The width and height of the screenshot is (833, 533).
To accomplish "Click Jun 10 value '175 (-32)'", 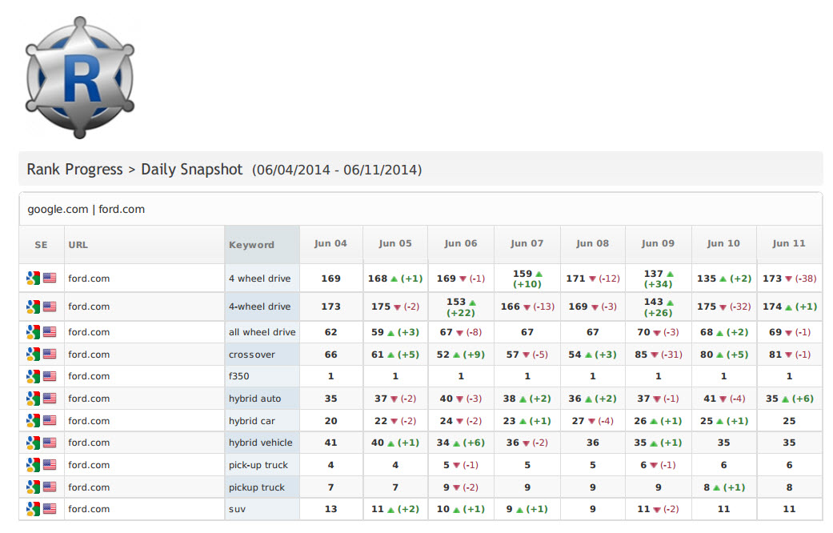I will pyautogui.click(x=723, y=307).
